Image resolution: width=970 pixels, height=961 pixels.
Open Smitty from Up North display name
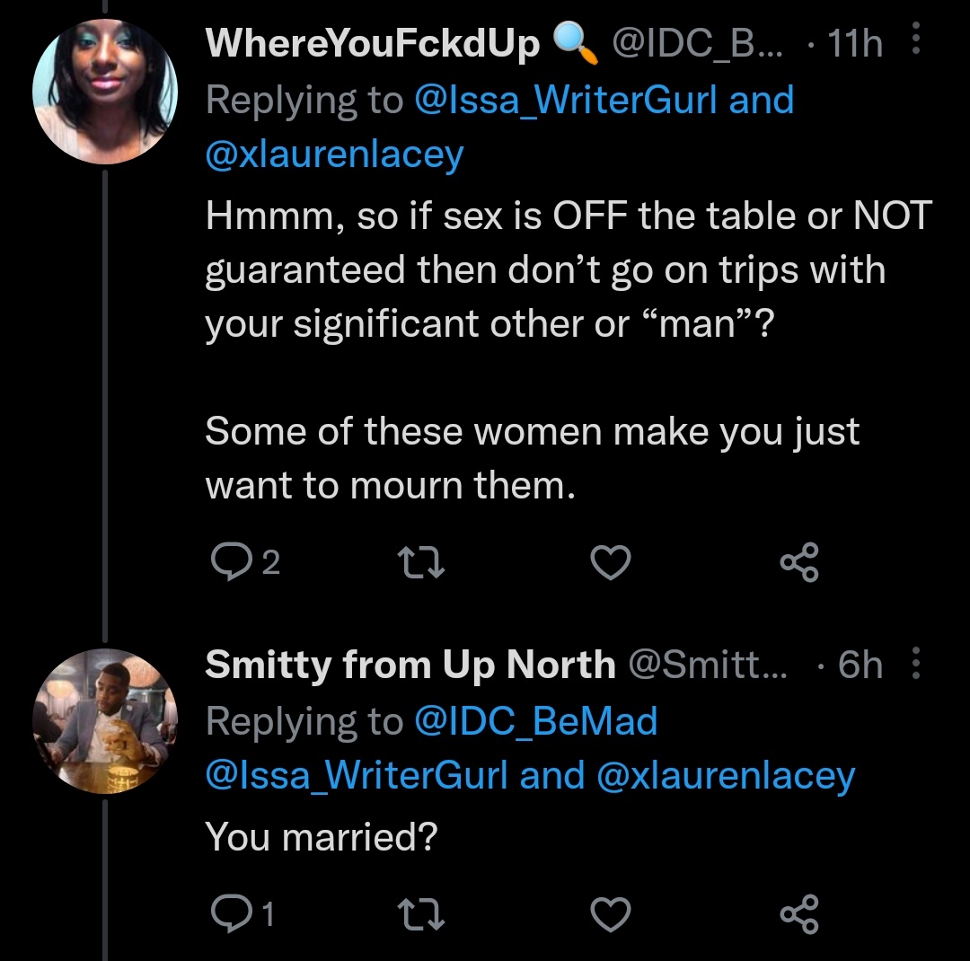410,665
